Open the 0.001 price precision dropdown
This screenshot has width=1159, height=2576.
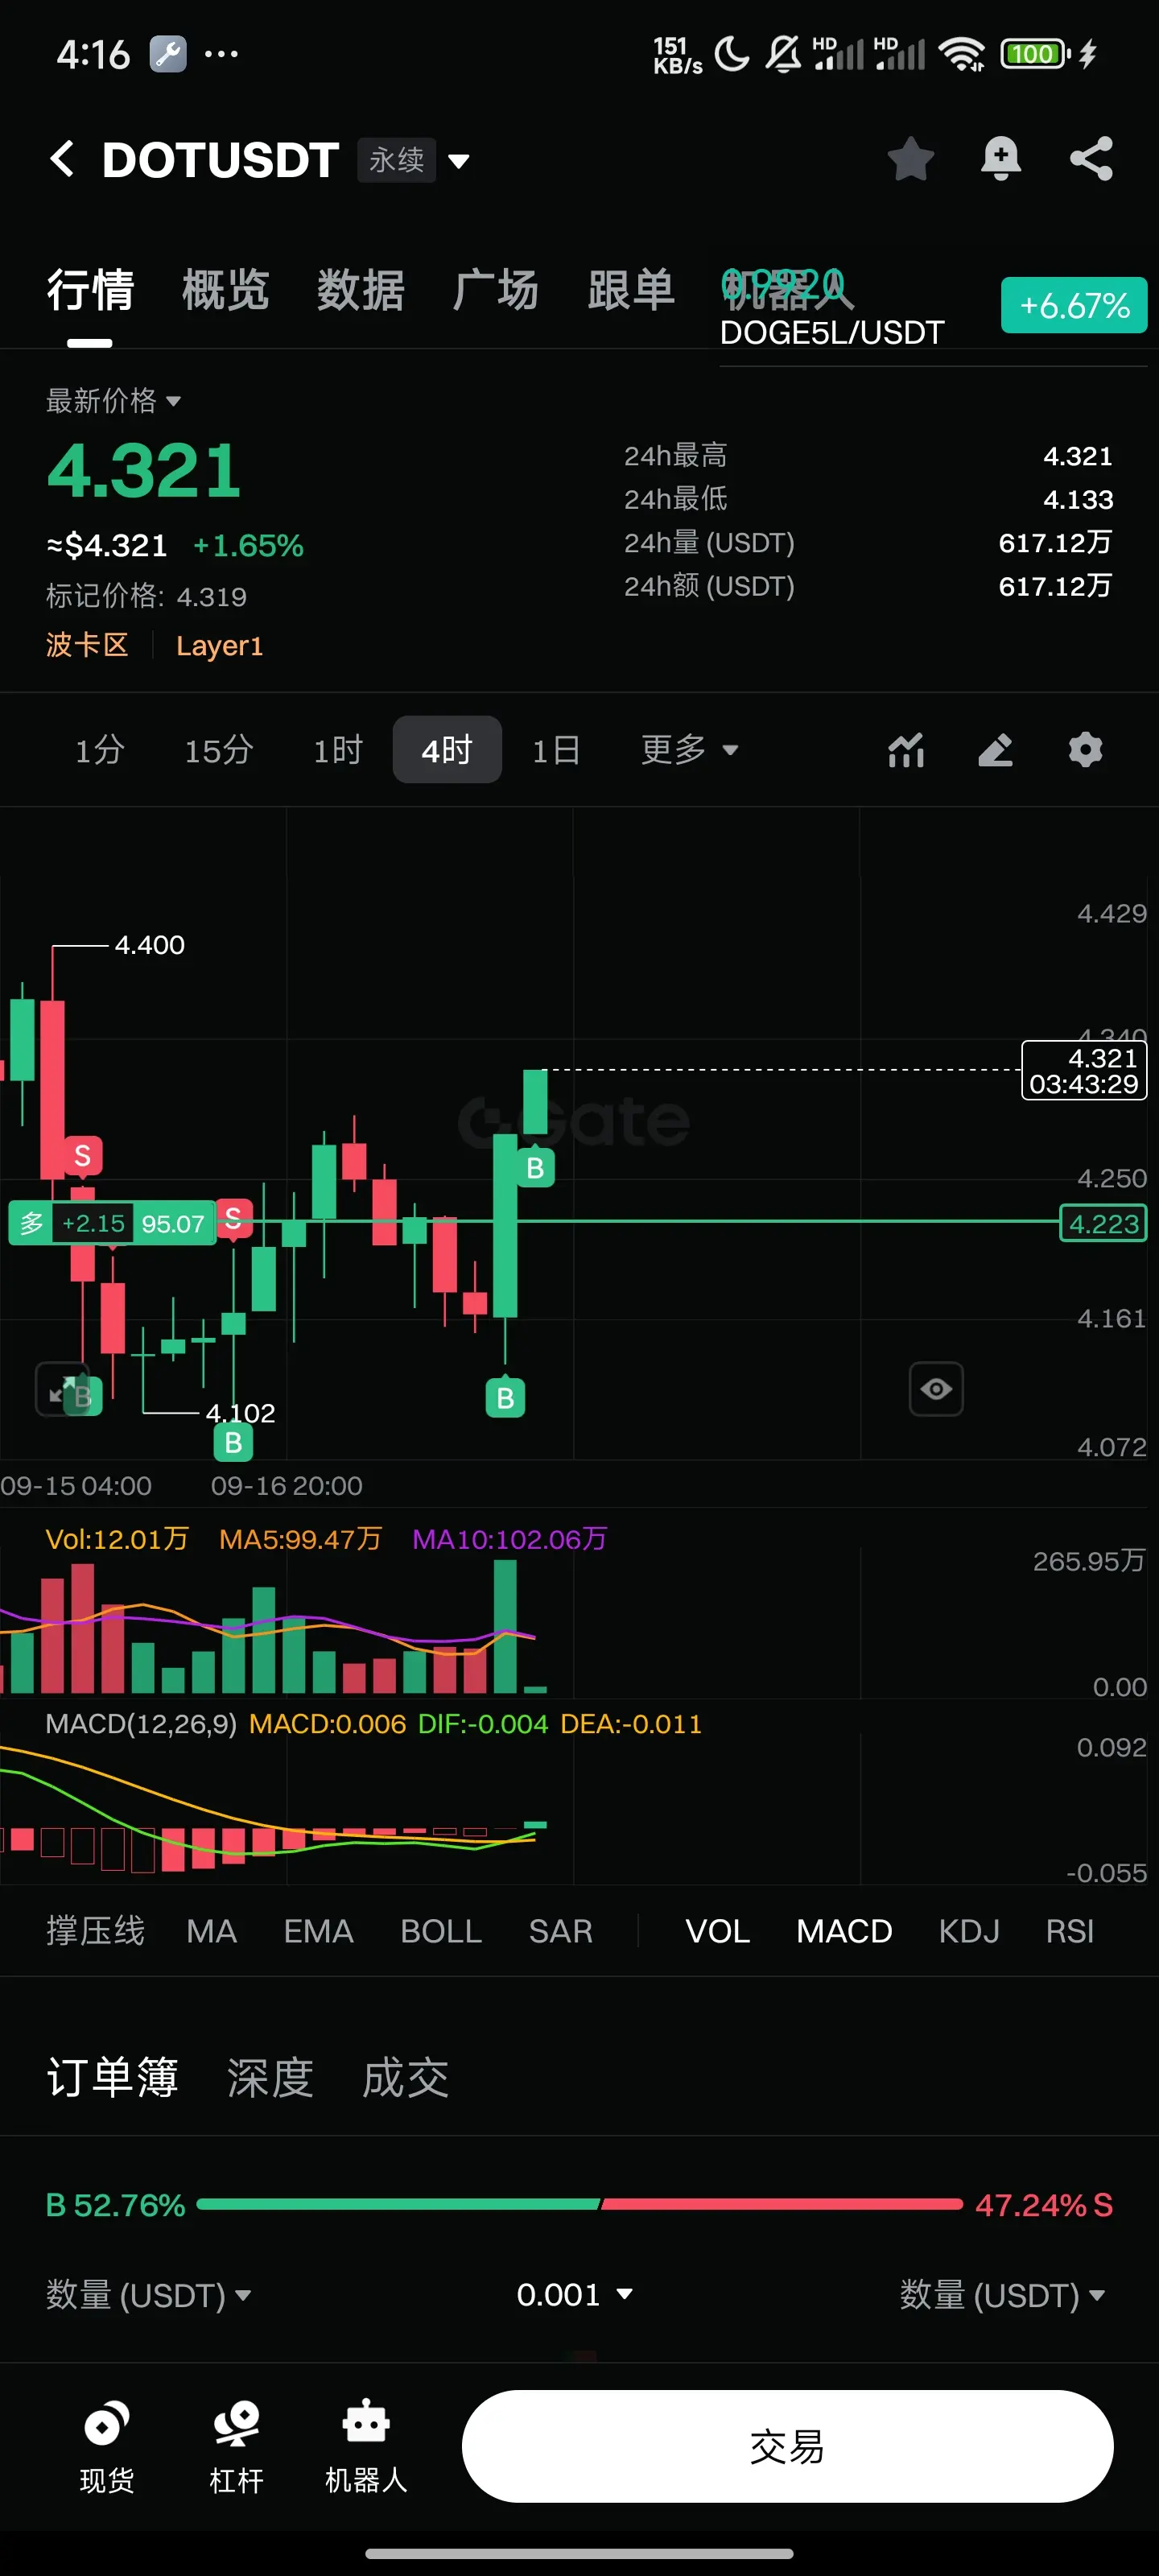[x=574, y=2294]
